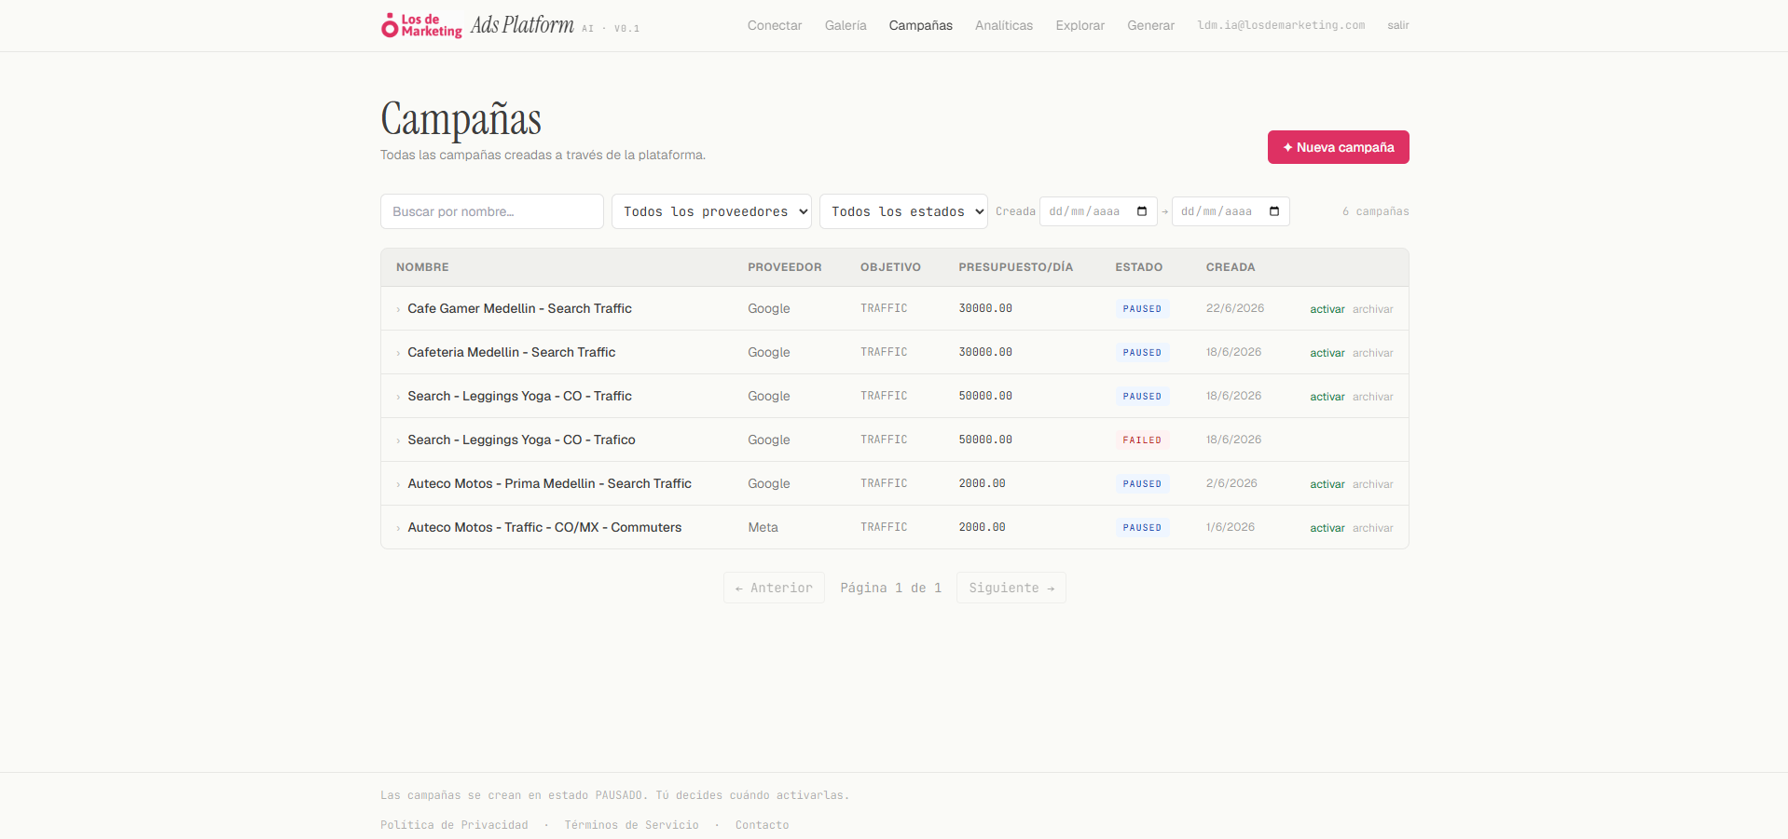Focus the Buscar por nombre search field
The image size is (1788, 839).
click(x=492, y=211)
